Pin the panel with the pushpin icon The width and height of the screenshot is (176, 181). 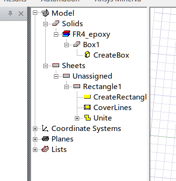10,14
